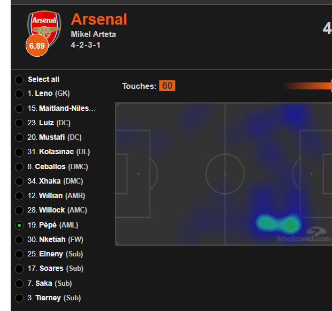Toggle the Select all radio button

[x=19, y=80]
